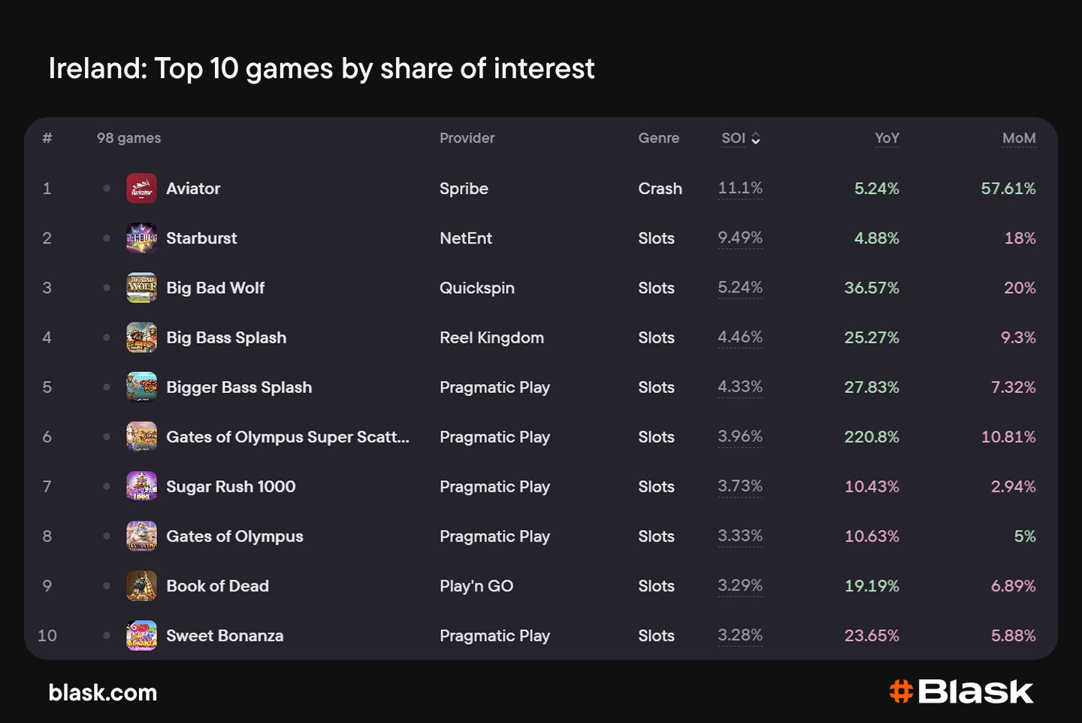The image size is (1082, 723).
Task: Click the 10.81% MoM value
Action: click(x=1008, y=437)
